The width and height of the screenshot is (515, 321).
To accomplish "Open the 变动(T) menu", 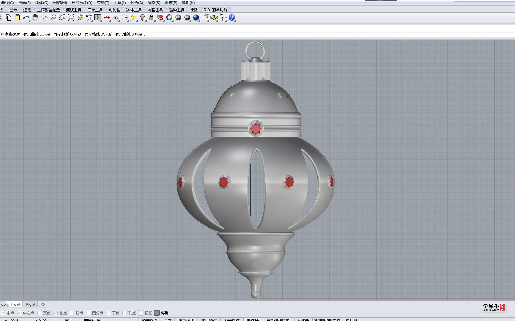I will click(x=103, y=3).
